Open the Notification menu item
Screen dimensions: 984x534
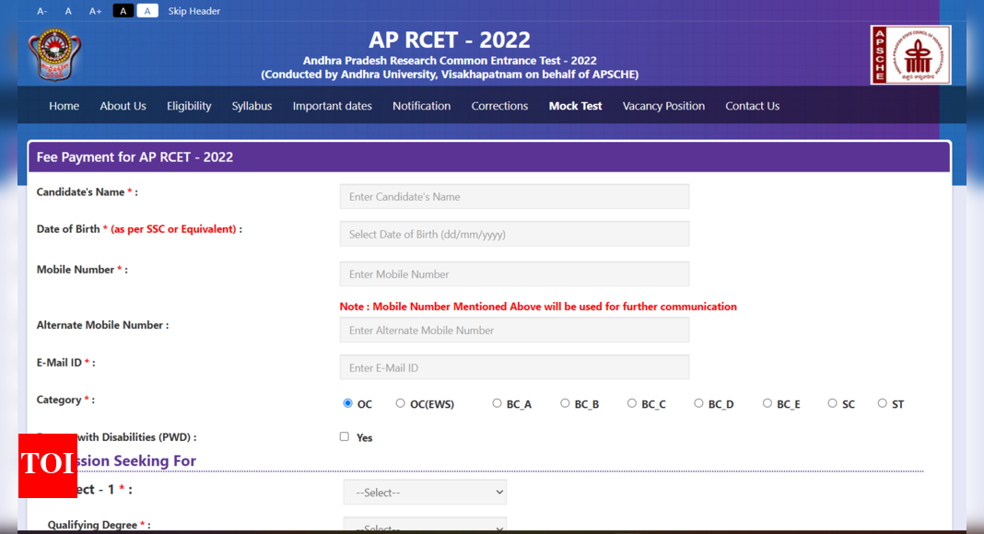pos(422,106)
